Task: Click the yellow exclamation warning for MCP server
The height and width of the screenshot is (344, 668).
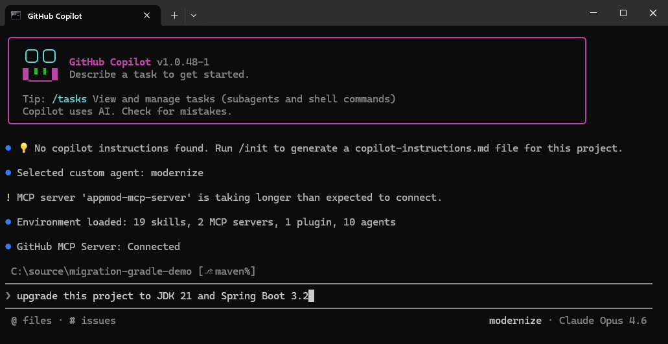Action: (x=8, y=198)
